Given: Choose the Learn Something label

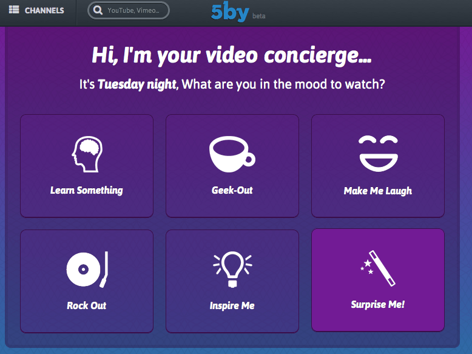Looking at the screenshot, I should pyautogui.click(x=86, y=191).
